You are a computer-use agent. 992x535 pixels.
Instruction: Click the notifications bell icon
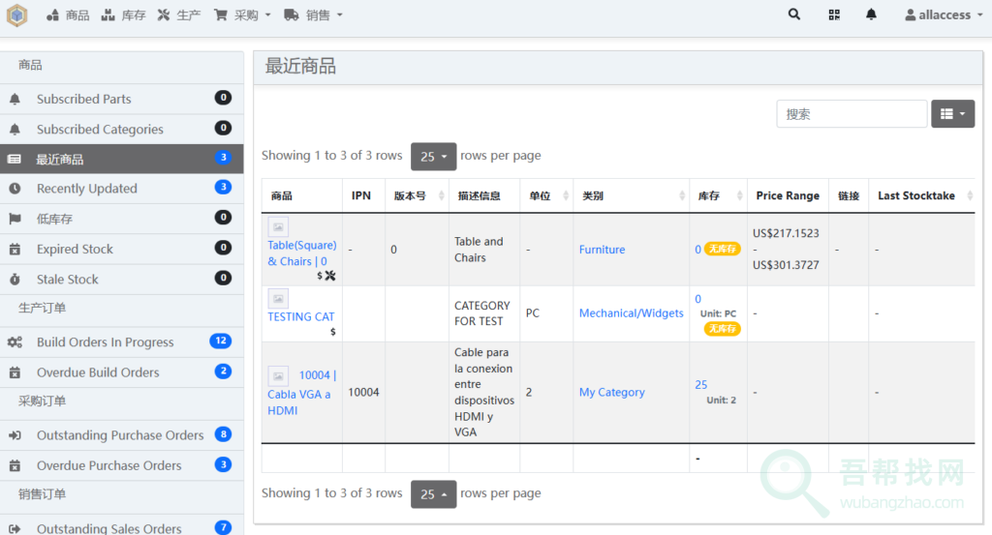point(871,15)
